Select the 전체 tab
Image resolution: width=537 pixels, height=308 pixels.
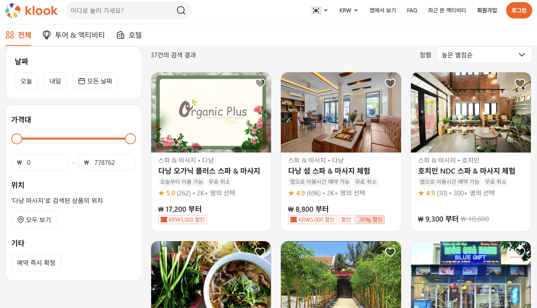(19, 35)
